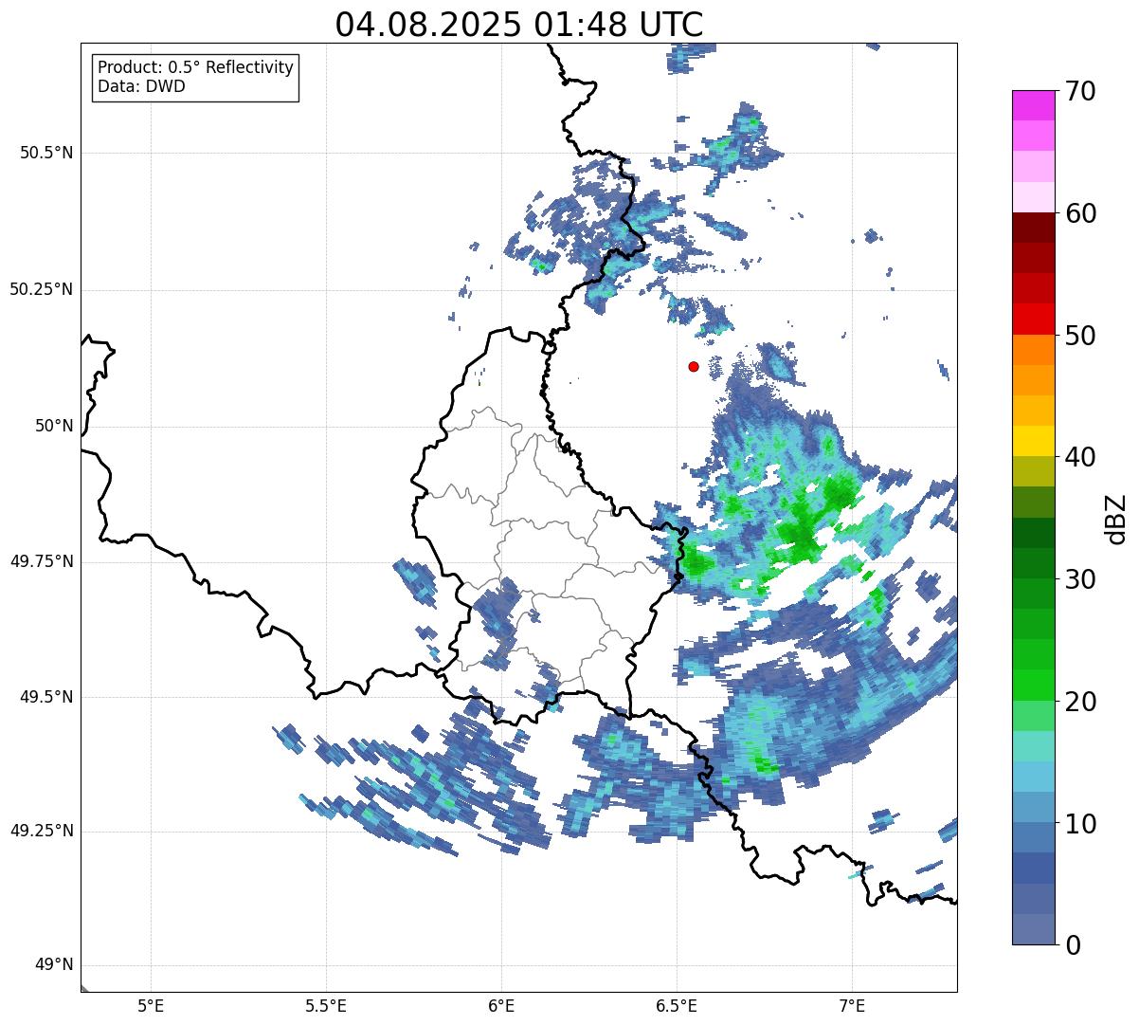Click the 6°E longitude label
1139x1025 pixels.
tap(501, 1005)
